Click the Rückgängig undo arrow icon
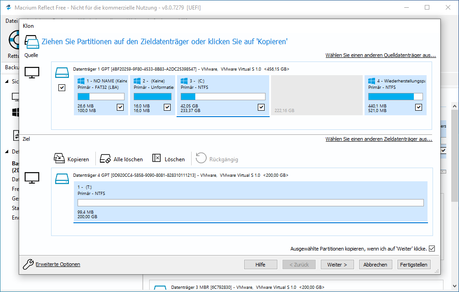 tap(201, 158)
